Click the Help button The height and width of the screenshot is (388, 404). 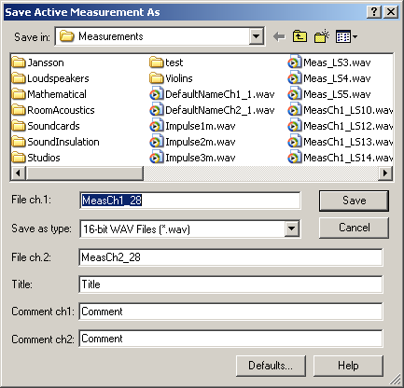click(348, 366)
